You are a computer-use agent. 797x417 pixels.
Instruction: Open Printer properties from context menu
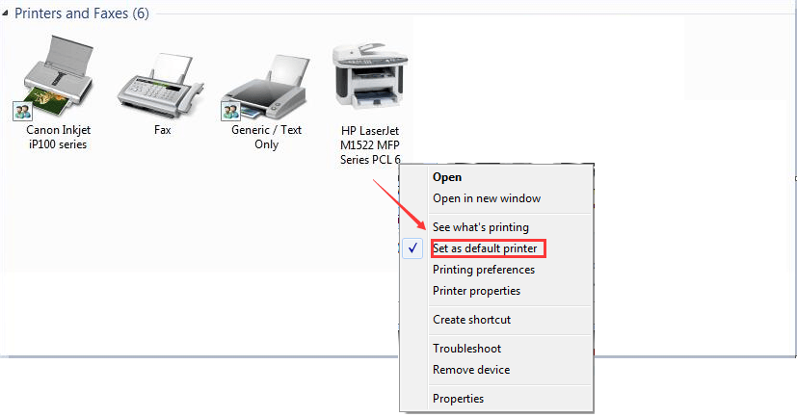click(476, 291)
